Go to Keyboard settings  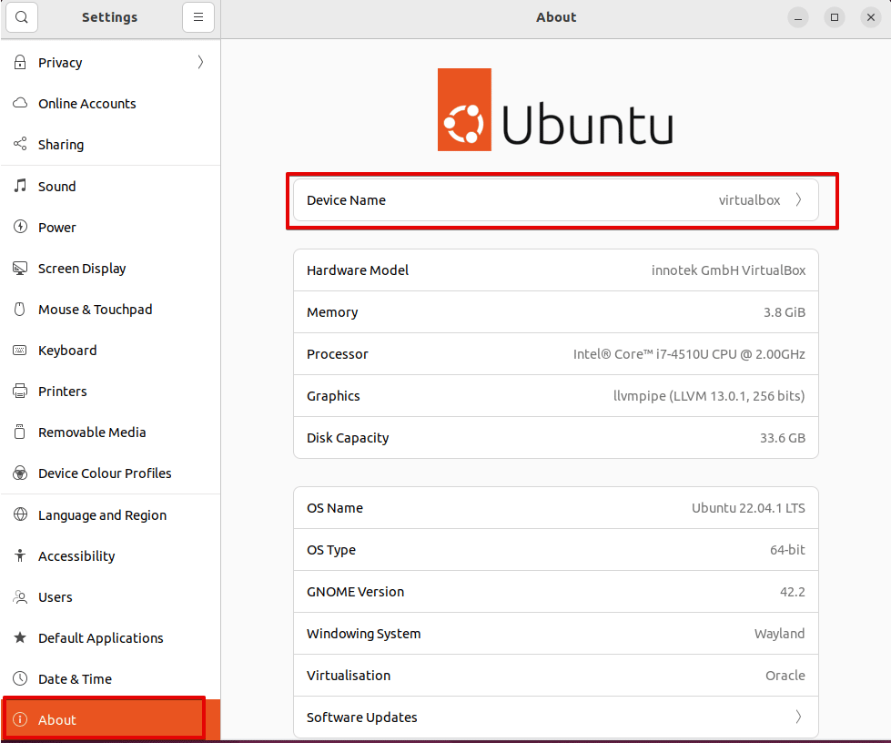[x=110, y=351]
